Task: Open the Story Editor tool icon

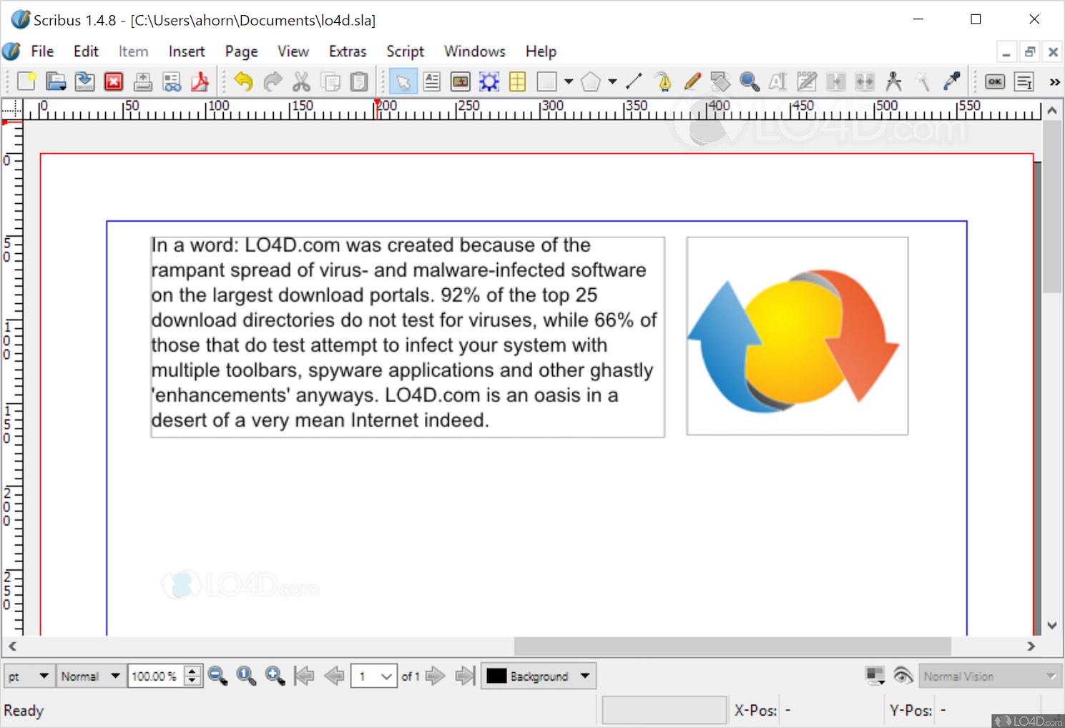Action: 807,82
